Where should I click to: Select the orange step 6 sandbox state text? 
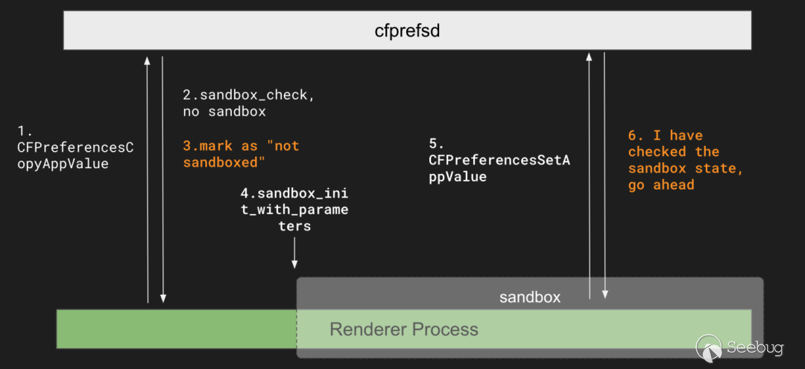point(686,160)
